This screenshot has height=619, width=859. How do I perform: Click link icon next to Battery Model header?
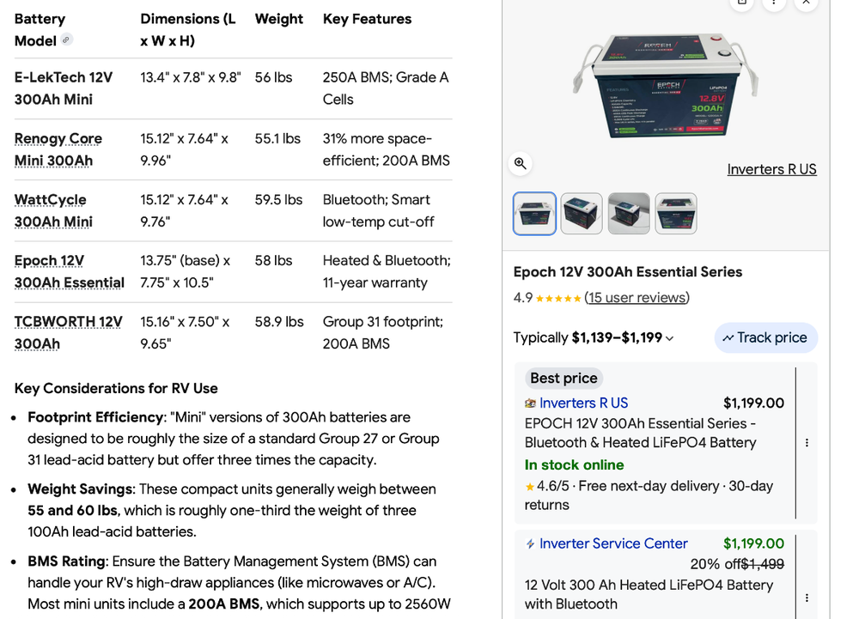[x=67, y=39]
